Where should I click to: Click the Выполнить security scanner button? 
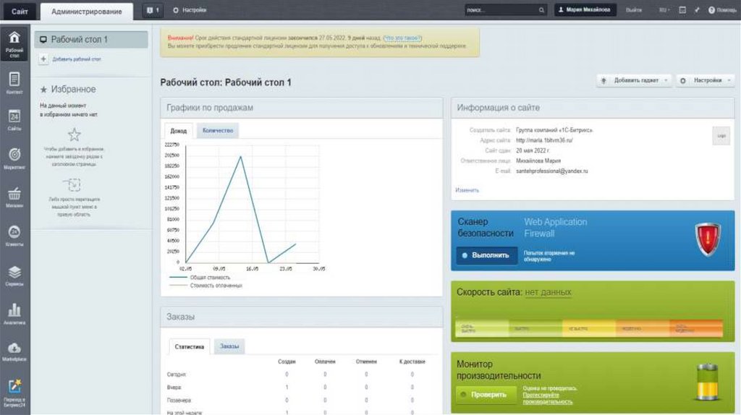(487, 255)
